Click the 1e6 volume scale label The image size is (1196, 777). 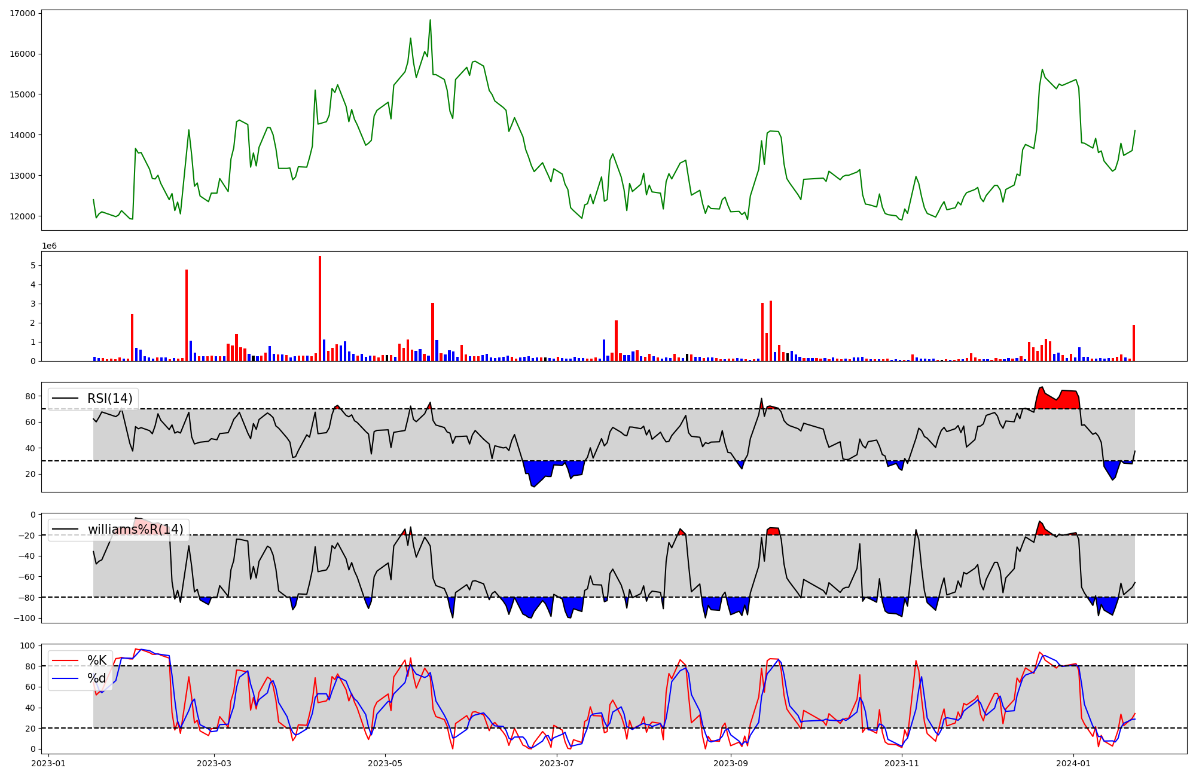pos(49,246)
